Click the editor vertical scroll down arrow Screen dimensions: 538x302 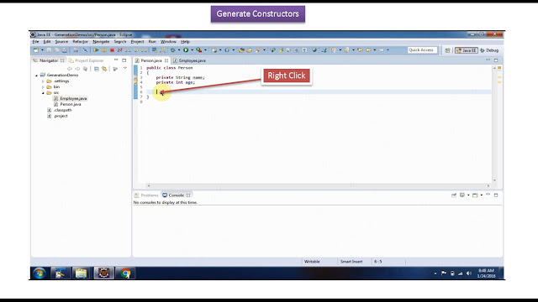click(494, 180)
